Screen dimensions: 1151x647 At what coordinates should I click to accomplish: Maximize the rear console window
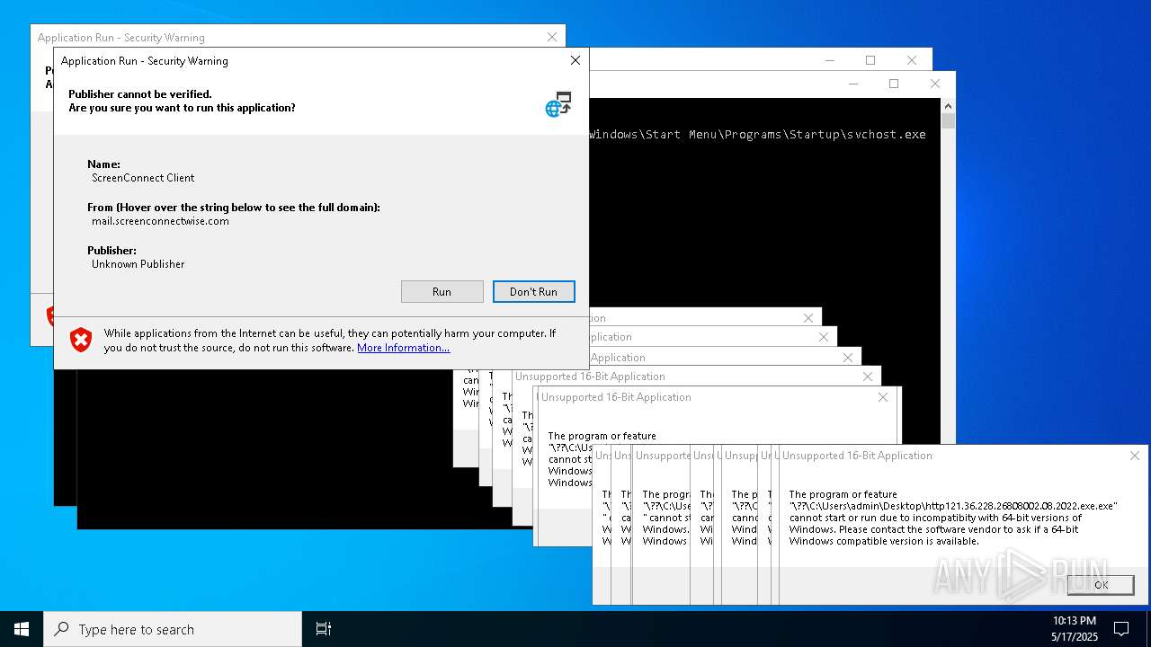870,60
